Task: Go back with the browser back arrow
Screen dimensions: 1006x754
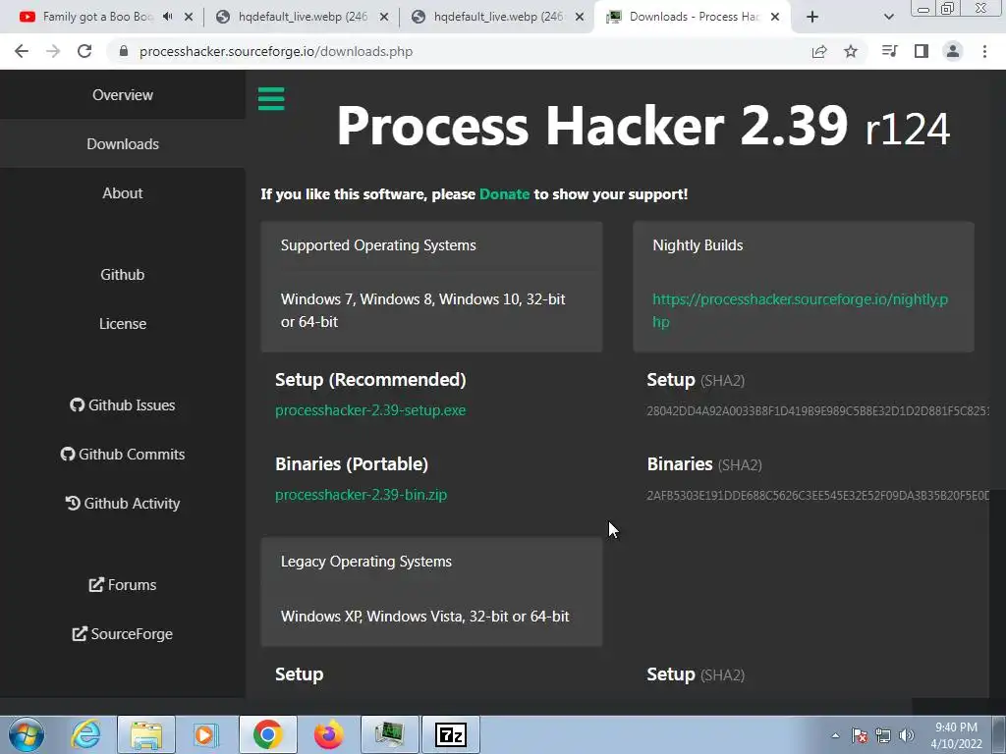Action: pos(22,51)
